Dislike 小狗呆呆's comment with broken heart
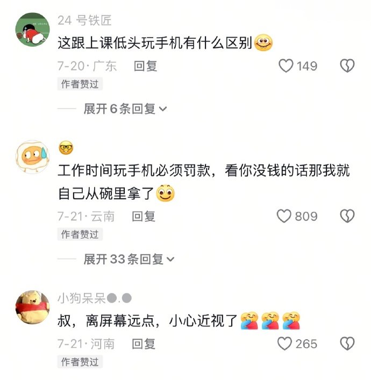371x380 pixels. [x=347, y=343]
